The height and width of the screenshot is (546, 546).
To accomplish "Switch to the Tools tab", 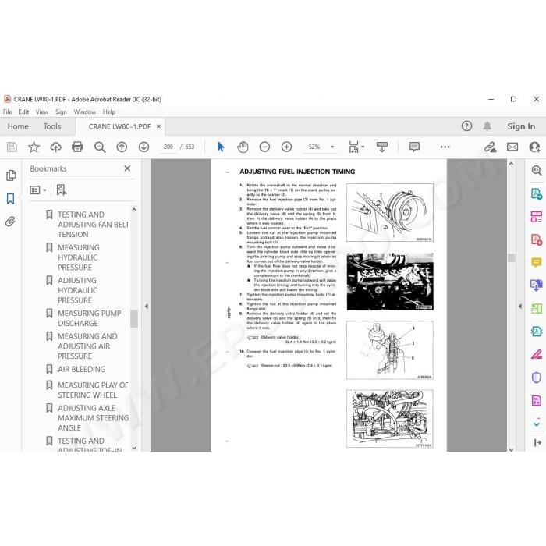I will point(52,126).
